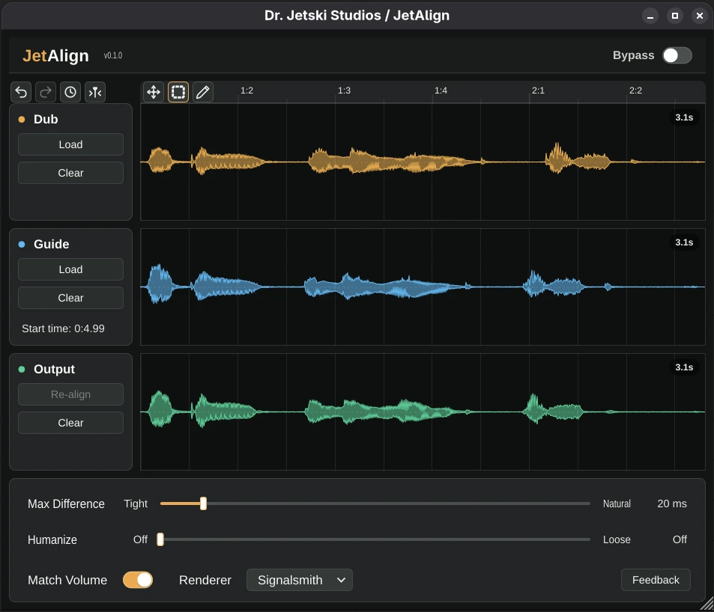Load a Dub audio file
Image resolution: width=714 pixels, height=612 pixels.
pyautogui.click(x=70, y=144)
